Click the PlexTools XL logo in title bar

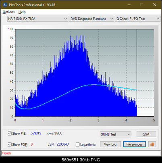point(5,5)
